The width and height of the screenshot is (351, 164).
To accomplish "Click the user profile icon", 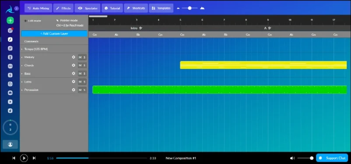I will pos(11,144).
